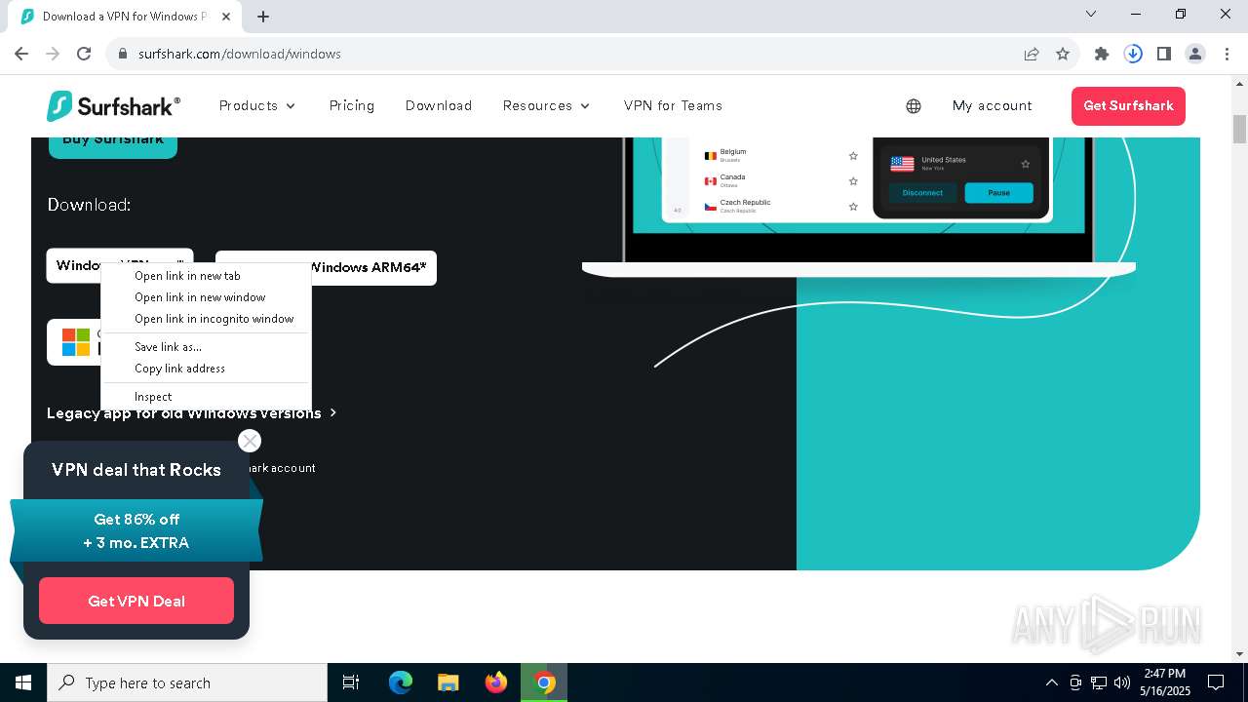The image size is (1248, 702).
Task: Click the Get VPN Deal button
Action: 136,601
